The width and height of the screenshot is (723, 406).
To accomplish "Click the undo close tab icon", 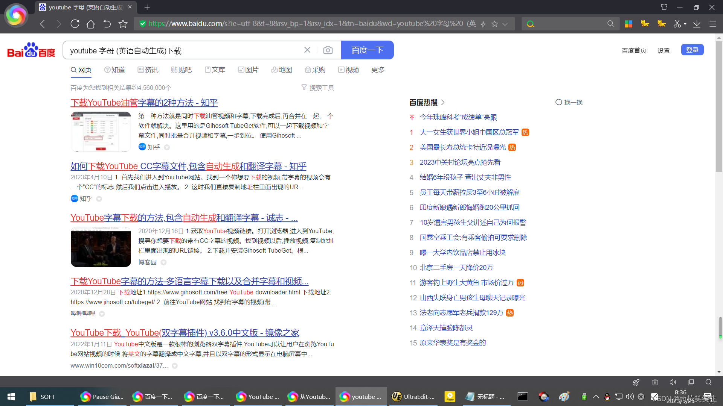I will pos(107,24).
